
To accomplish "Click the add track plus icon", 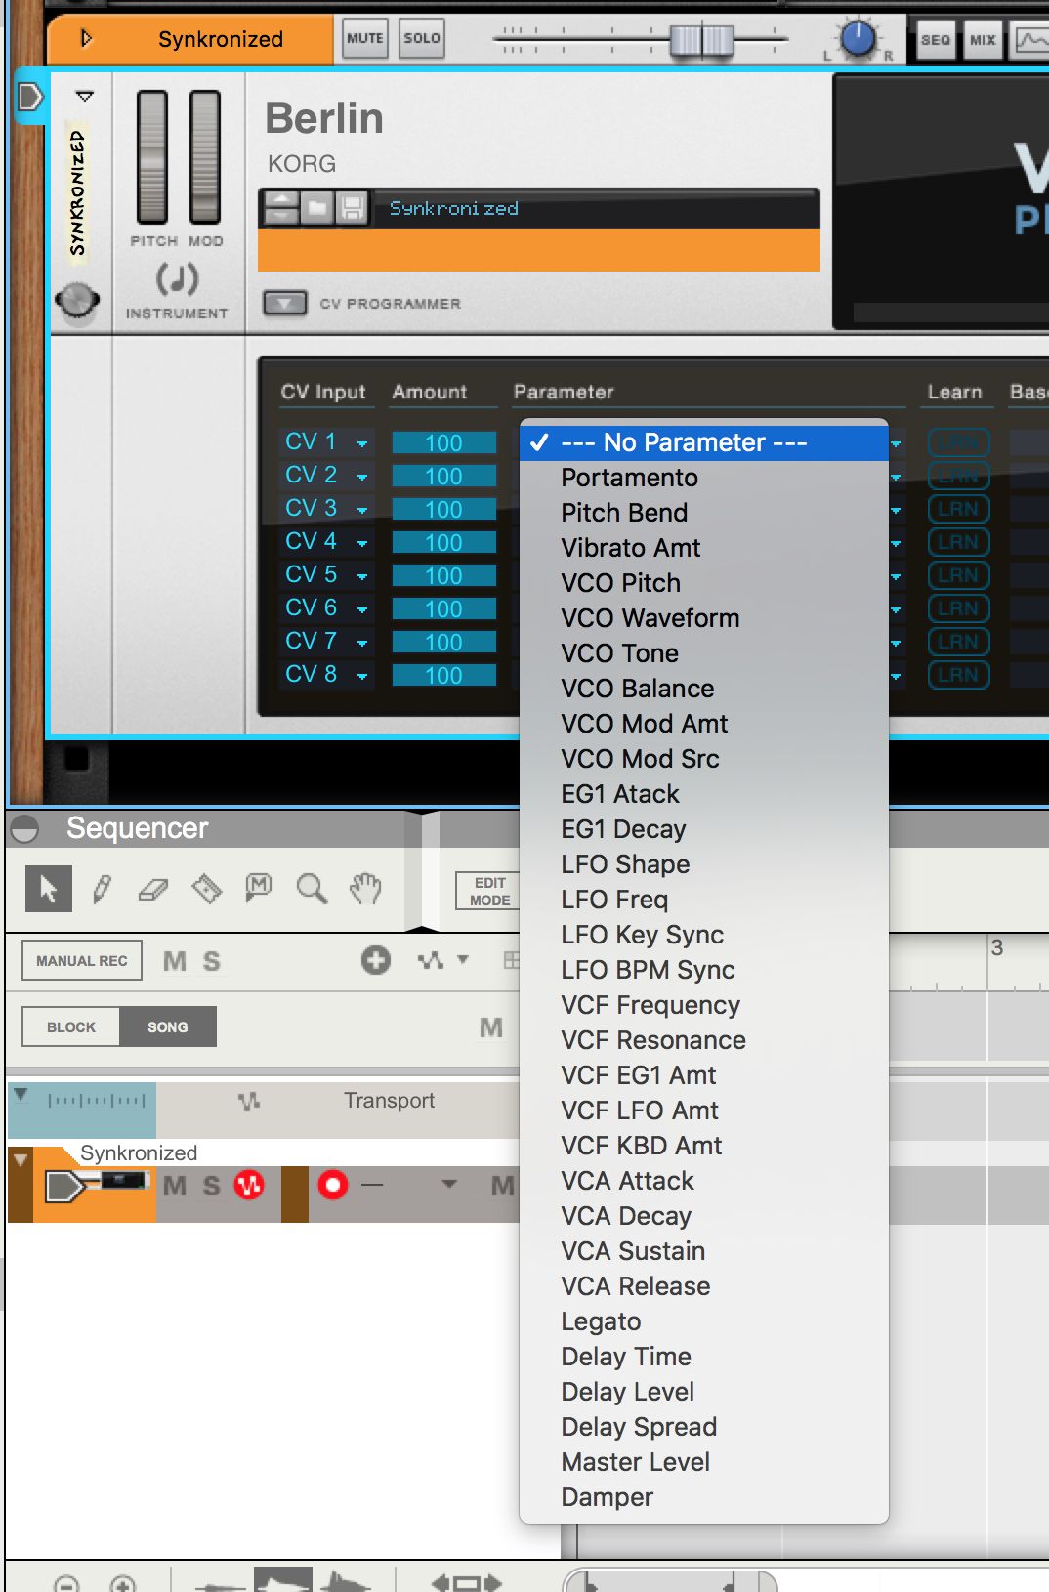I will click(x=376, y=960).
